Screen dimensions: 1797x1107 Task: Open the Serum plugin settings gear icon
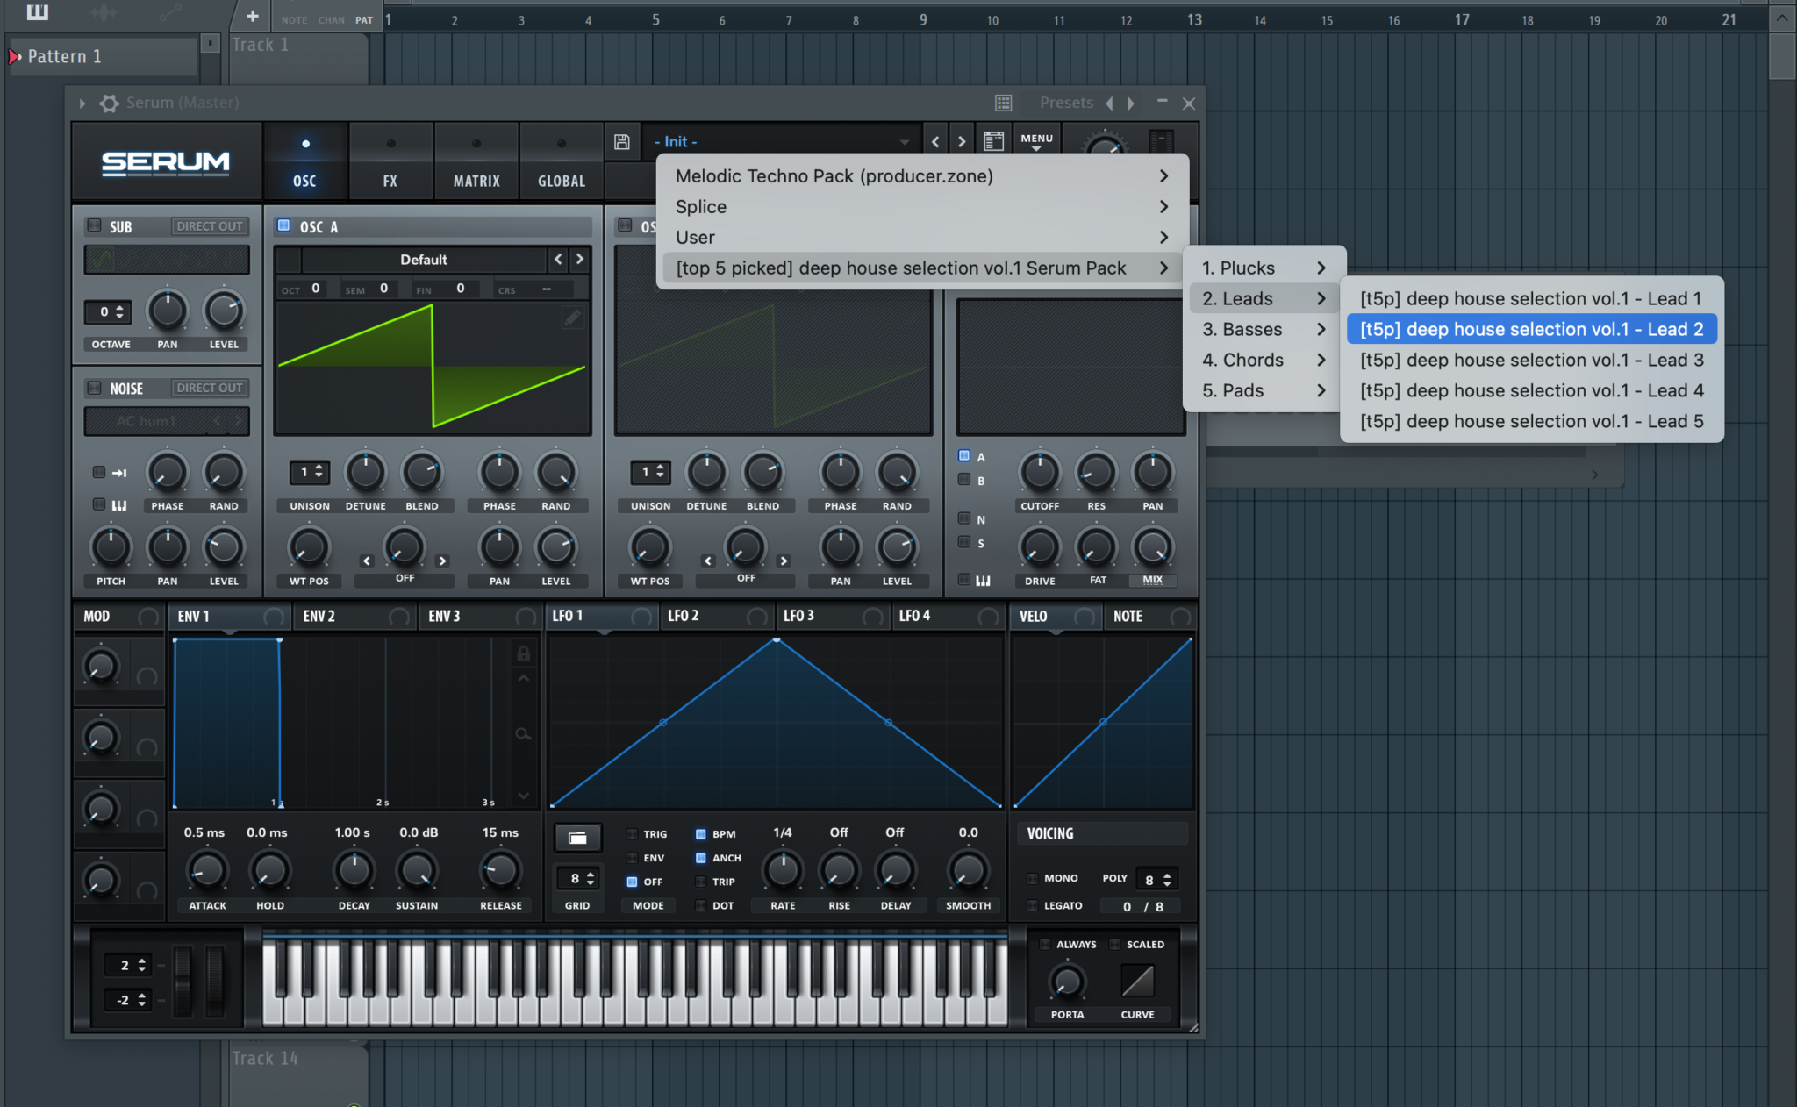click(x=108, y=103)
